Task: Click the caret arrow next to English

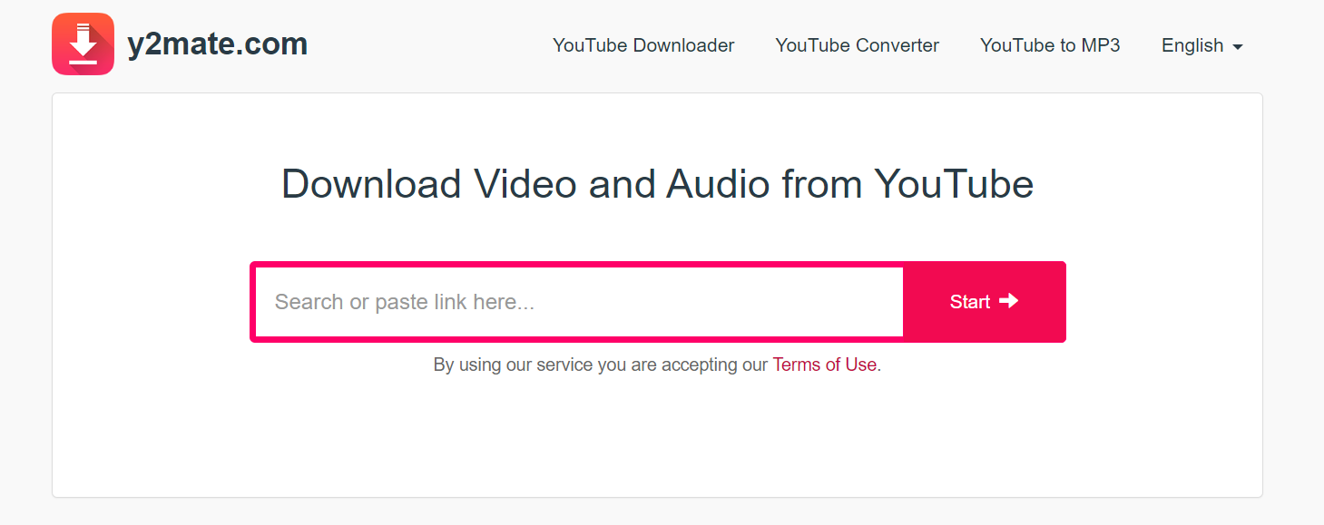Action: [1238, 46]
